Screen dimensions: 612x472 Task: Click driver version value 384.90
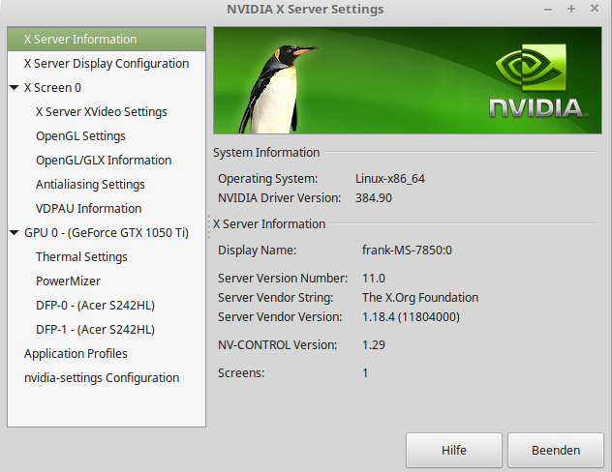pyautogui.click(x=374, y=198)
